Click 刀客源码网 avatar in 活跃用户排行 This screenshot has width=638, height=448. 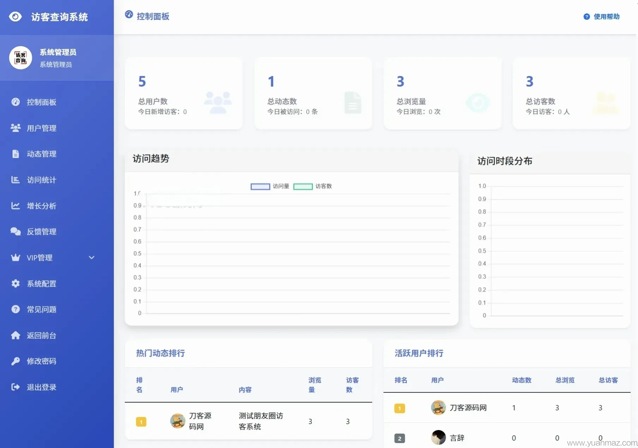(438, 407)
